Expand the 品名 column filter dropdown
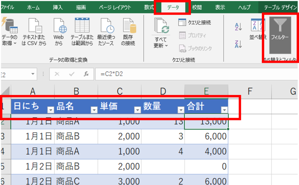 94,110
